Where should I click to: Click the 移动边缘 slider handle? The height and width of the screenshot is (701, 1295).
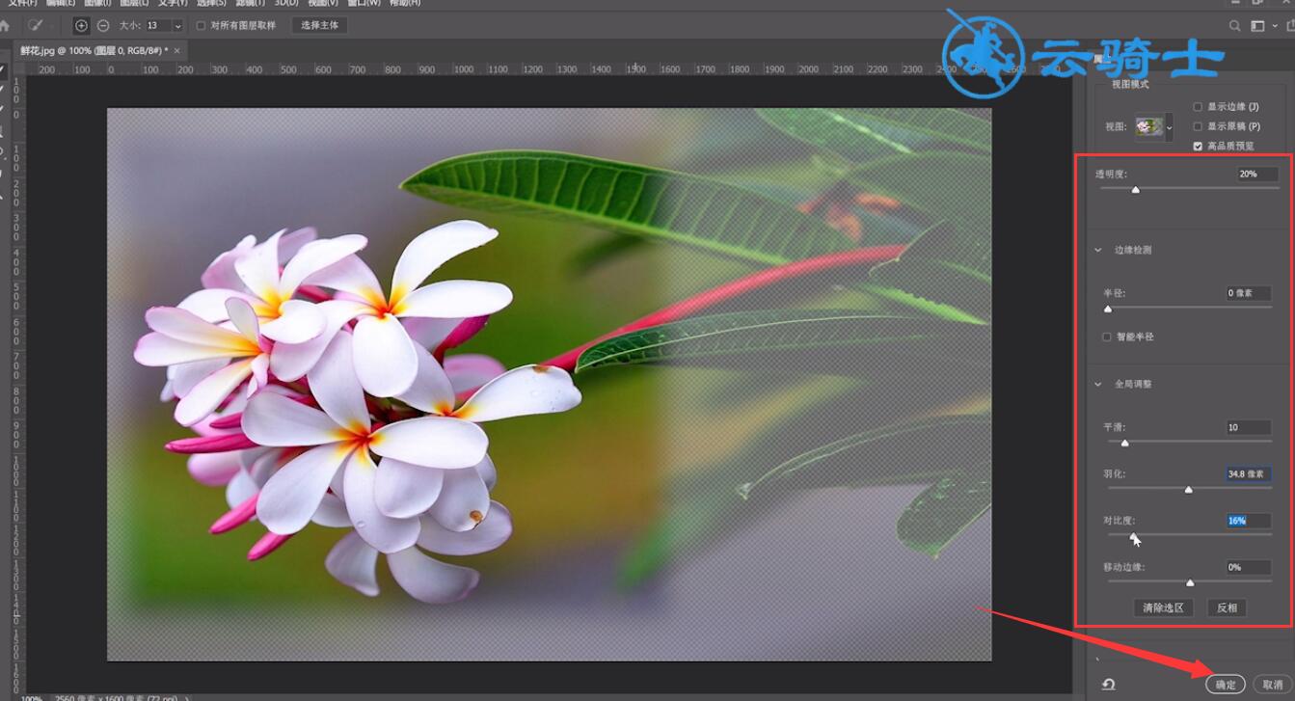click(x=1190, y=582)
